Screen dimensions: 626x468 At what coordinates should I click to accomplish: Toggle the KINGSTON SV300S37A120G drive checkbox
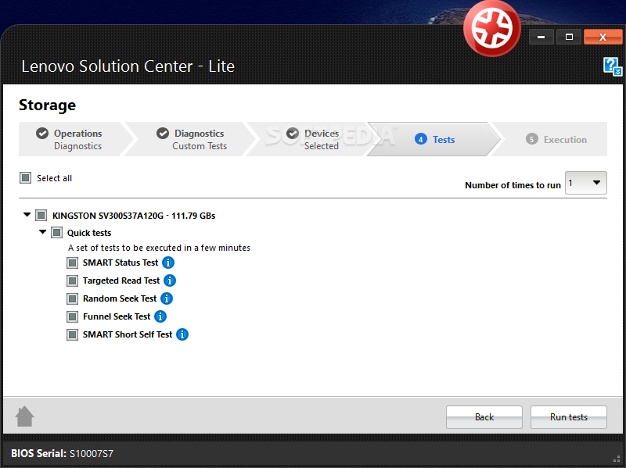pos(41,216)
